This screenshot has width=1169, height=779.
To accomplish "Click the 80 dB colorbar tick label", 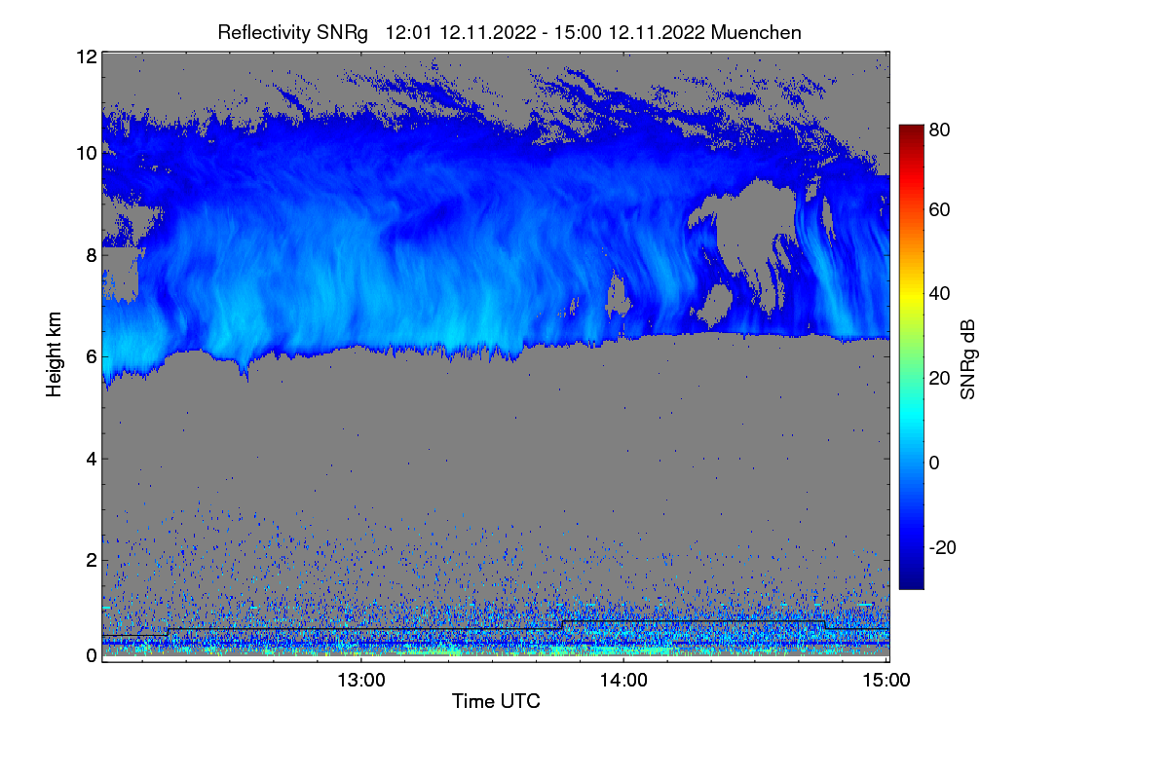I will (x=940, y=128).
